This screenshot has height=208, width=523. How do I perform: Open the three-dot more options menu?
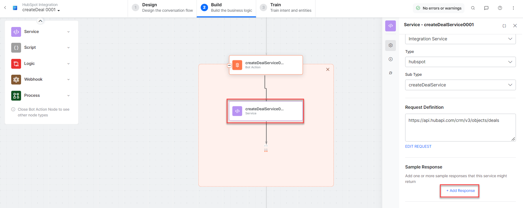tap(513, 8)
